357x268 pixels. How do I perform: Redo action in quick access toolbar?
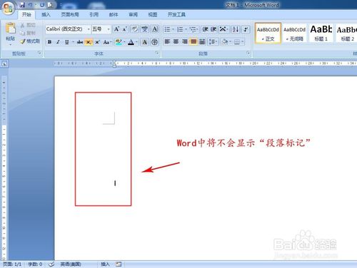(42, 5)
